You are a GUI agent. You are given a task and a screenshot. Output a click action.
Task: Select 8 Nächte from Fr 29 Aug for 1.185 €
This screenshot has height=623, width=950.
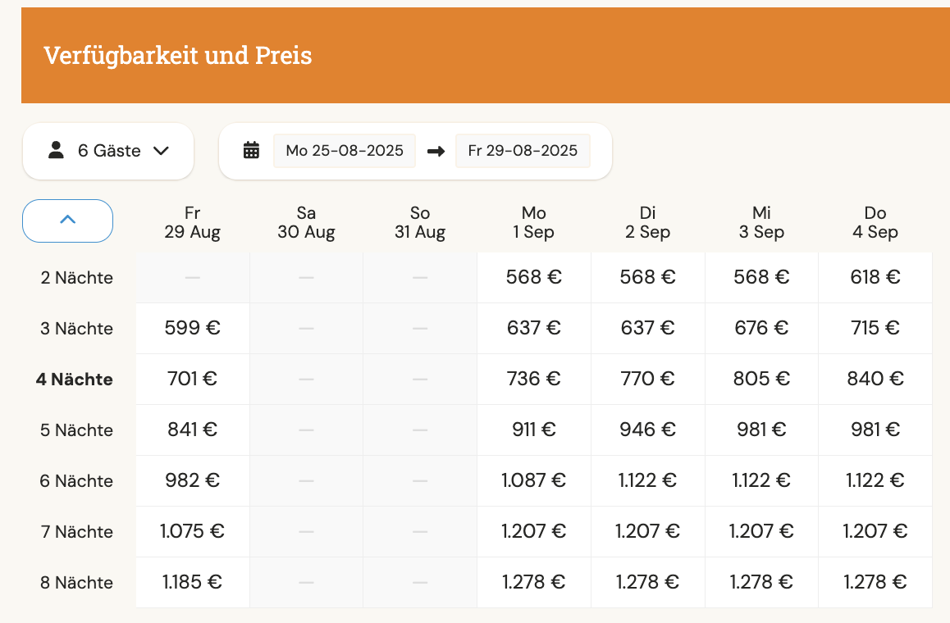coord(193,583)
